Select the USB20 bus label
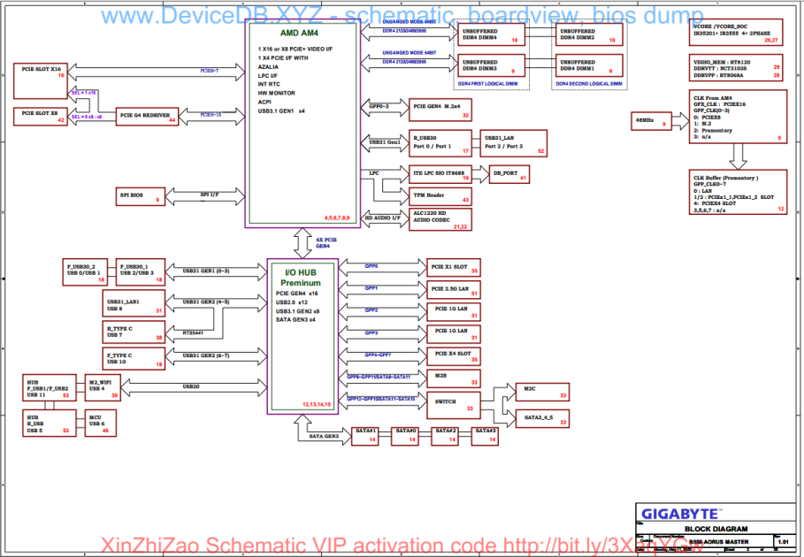The image size is (804, 557). click(191, 387)
